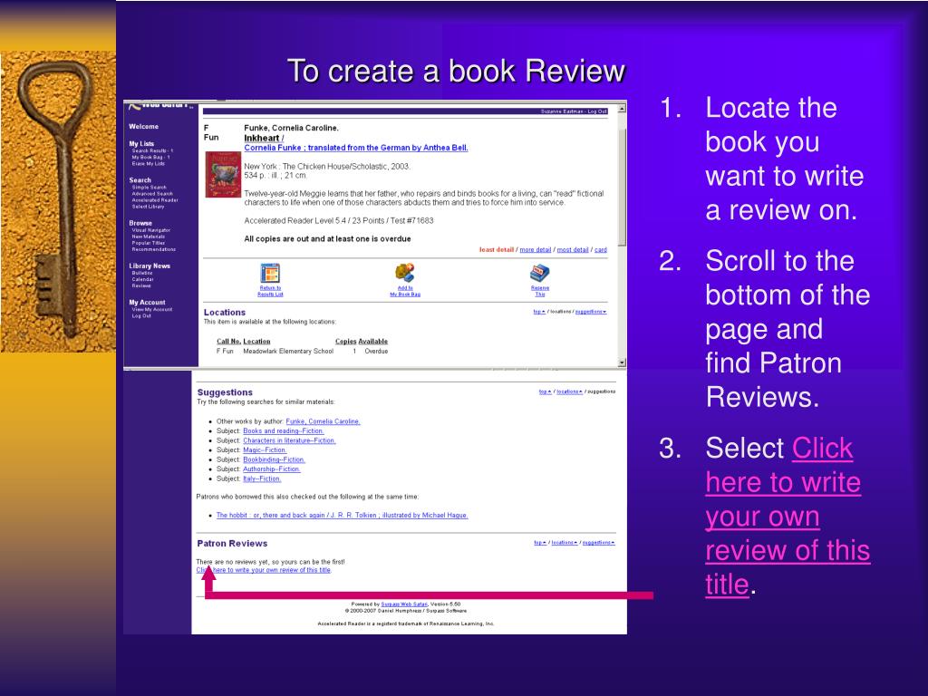Open other works by Funke, Cornelia Caroline
Viewport: 928px width, 696px height.
(x=323, y=421)
